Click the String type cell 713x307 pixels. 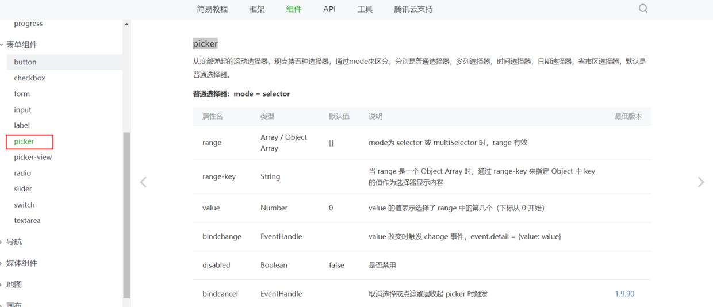270,176
